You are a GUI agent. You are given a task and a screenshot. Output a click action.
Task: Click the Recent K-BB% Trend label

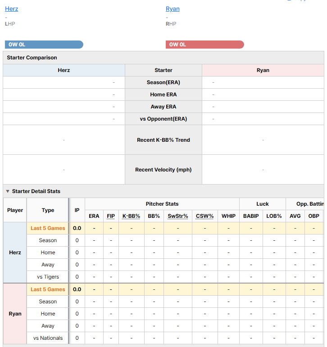click(163, 140)
